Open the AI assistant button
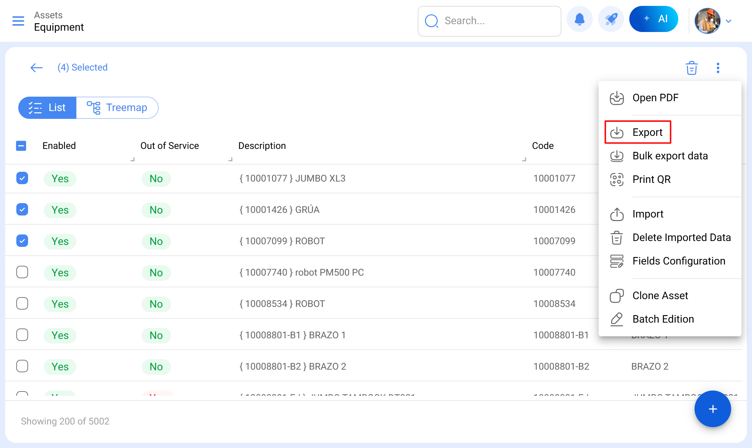Viewport: 752px width, 448px height. click(x=653, y=19)
